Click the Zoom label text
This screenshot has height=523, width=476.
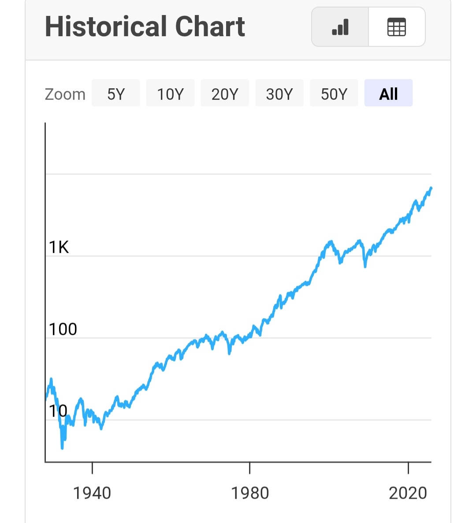pos(65,94)
